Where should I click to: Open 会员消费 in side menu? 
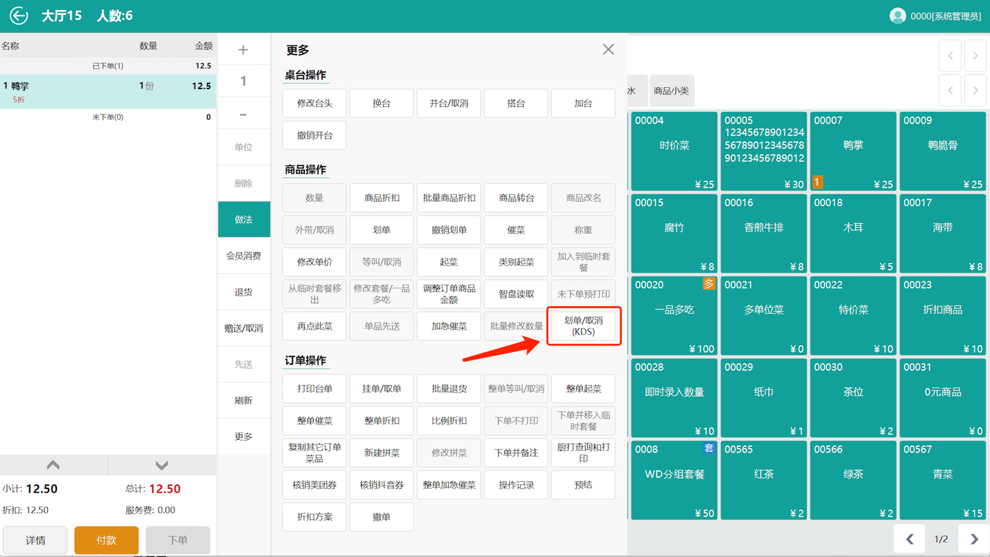click(x=244, y=255)
